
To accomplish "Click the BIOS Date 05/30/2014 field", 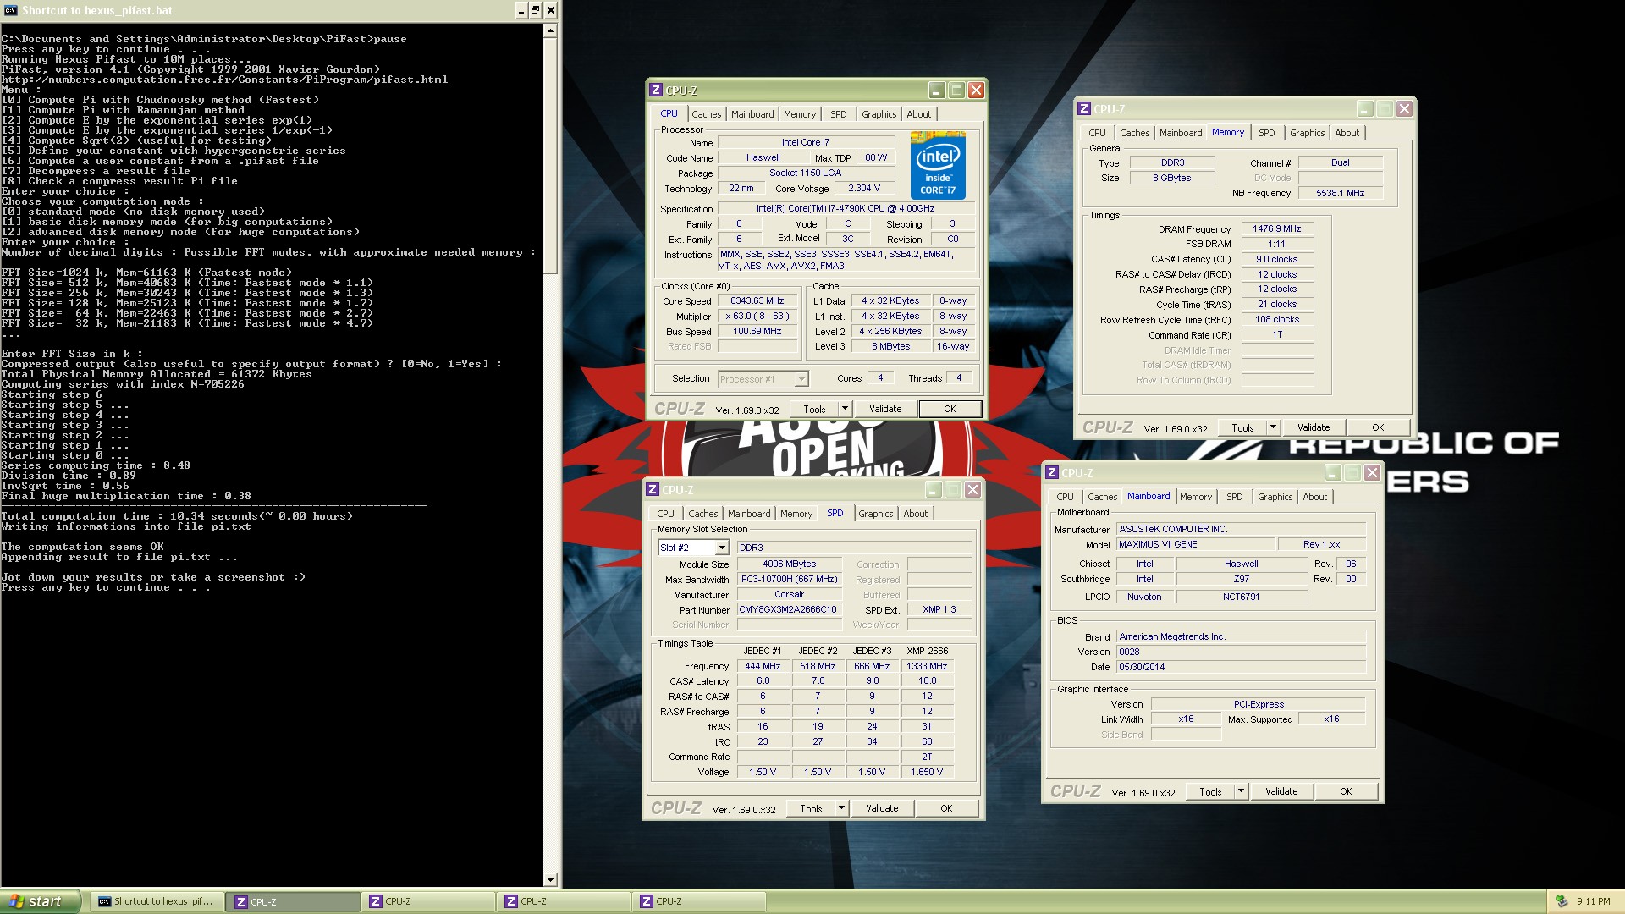I will point(1241,668).
